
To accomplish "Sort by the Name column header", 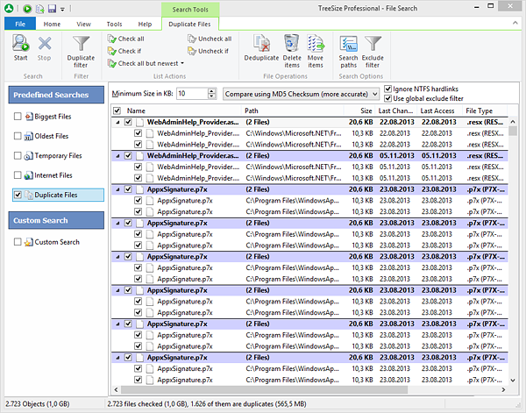I will pyautogui.click(x=182, y=110).
